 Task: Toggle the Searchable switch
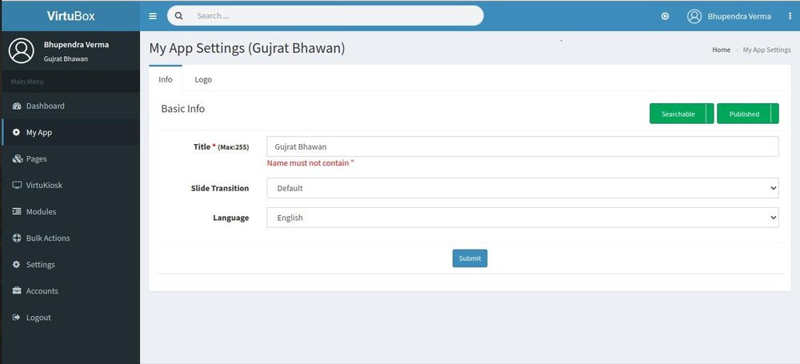point(682,114)
